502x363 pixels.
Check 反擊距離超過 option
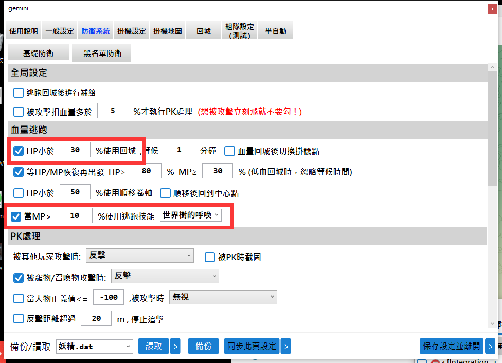coord(18,319)
